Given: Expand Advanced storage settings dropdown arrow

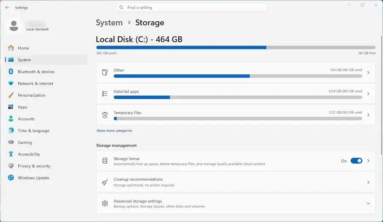Looking at the screenshot, I should pyautogui.click(x=368, y=203).
